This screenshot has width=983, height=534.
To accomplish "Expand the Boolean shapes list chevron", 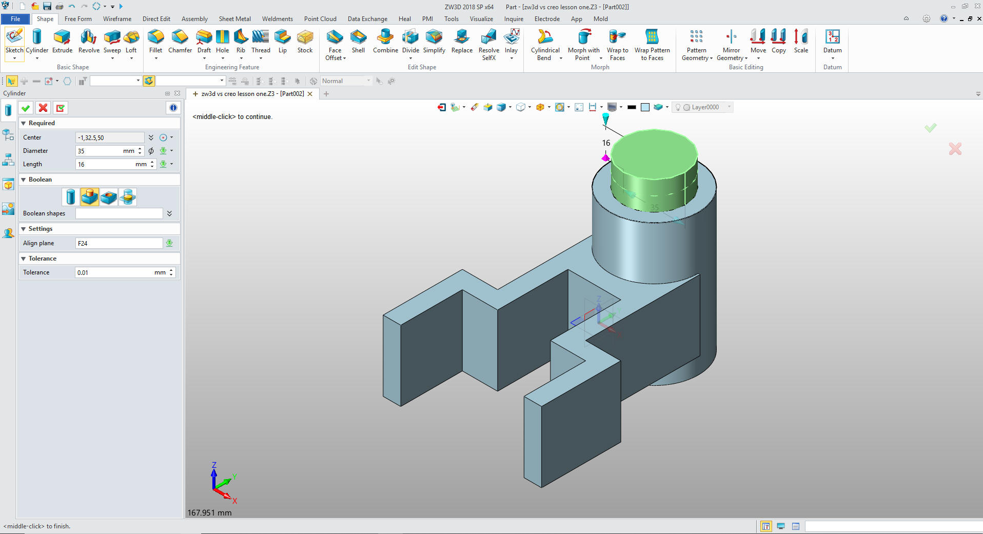I will [x=169, y=213].
